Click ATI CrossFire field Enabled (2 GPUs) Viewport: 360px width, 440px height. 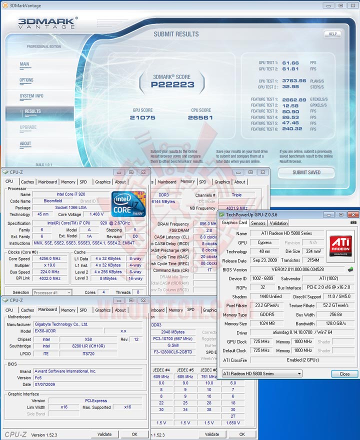coord(302,359)
